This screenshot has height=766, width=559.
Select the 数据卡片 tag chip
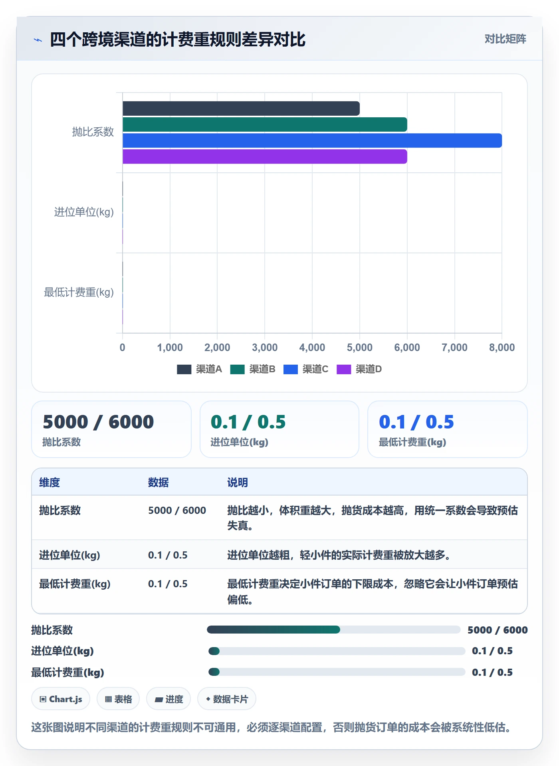227,699
